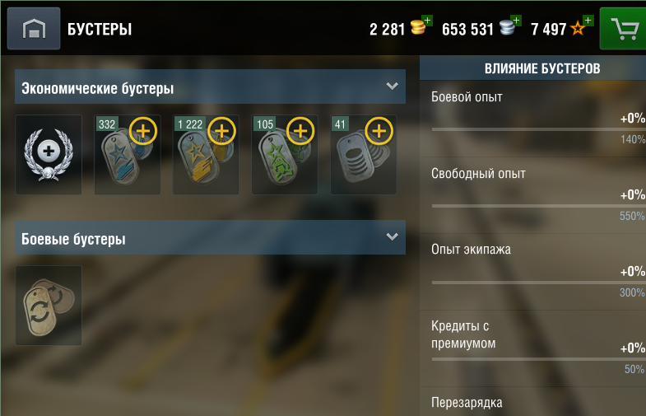The image size is (646, 416).
Task: Click the Бустеры screen title
Action: pyautogui.click(x=100, y=30)
